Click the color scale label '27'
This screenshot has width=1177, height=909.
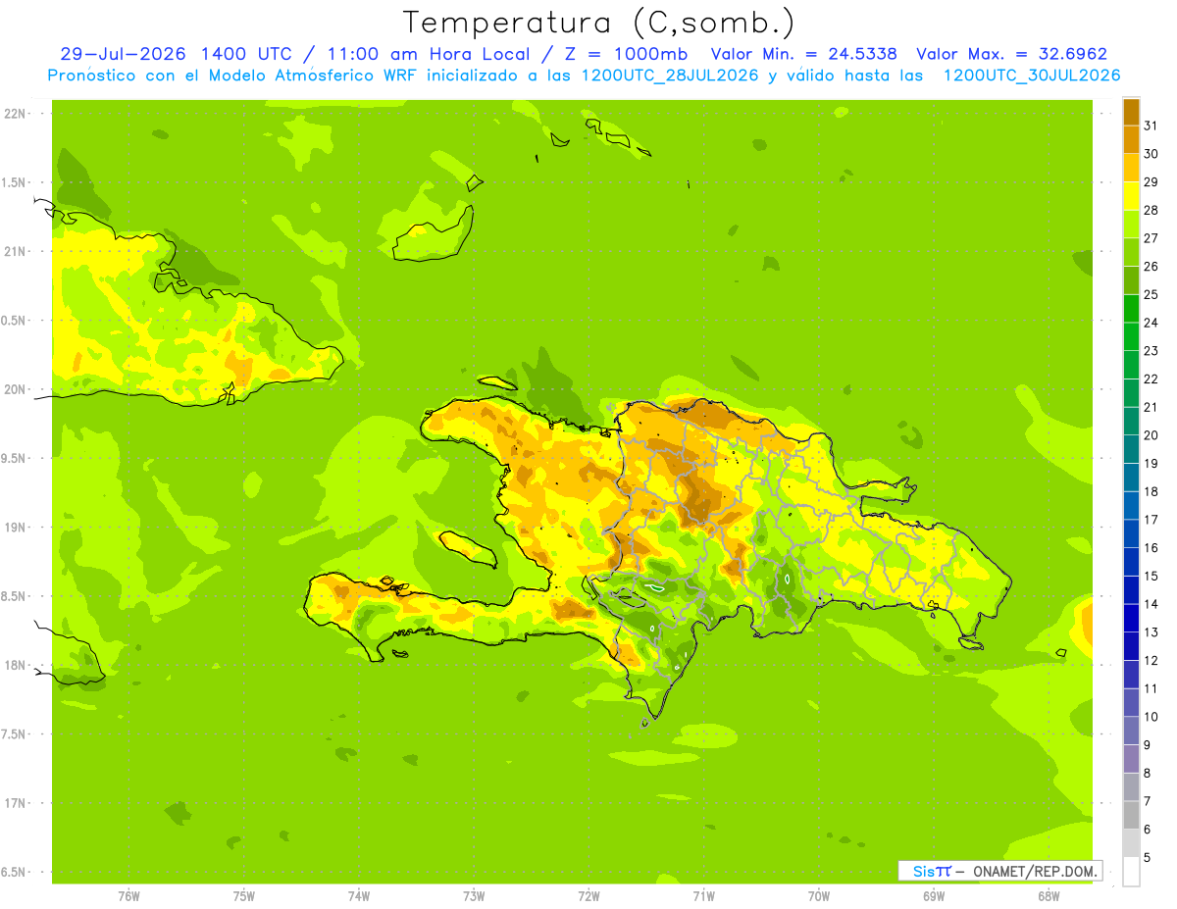point(1151,237)
